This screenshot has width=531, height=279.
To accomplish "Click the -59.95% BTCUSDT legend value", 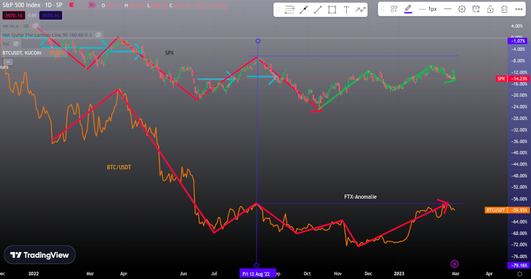I will [56, 53].
